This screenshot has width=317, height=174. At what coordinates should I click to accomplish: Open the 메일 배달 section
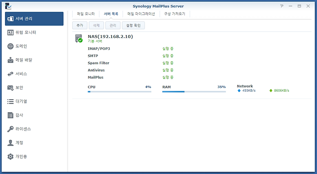coord(34,60)
